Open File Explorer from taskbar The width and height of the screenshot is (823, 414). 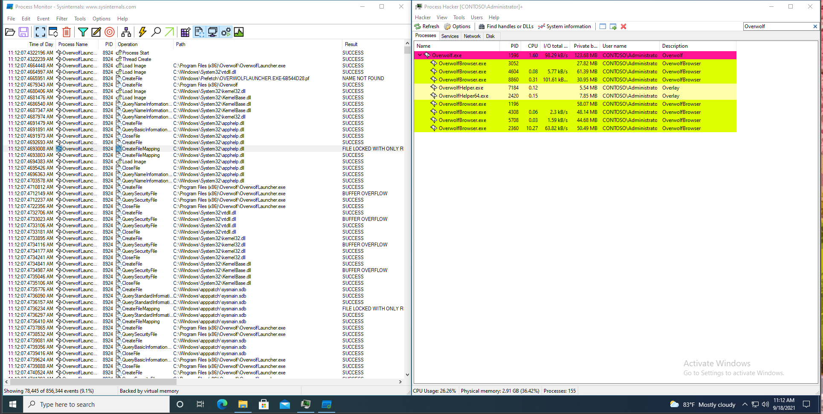[243, 404]
